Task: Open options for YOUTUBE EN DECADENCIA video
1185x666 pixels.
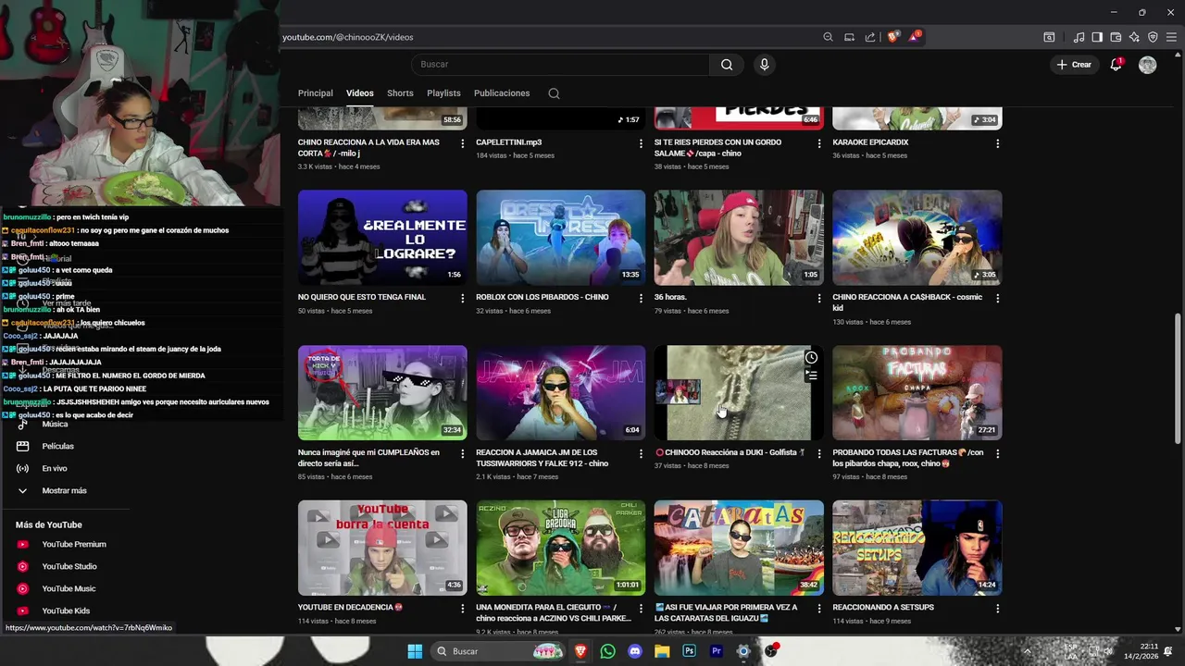Action: (x=463, y=609)
